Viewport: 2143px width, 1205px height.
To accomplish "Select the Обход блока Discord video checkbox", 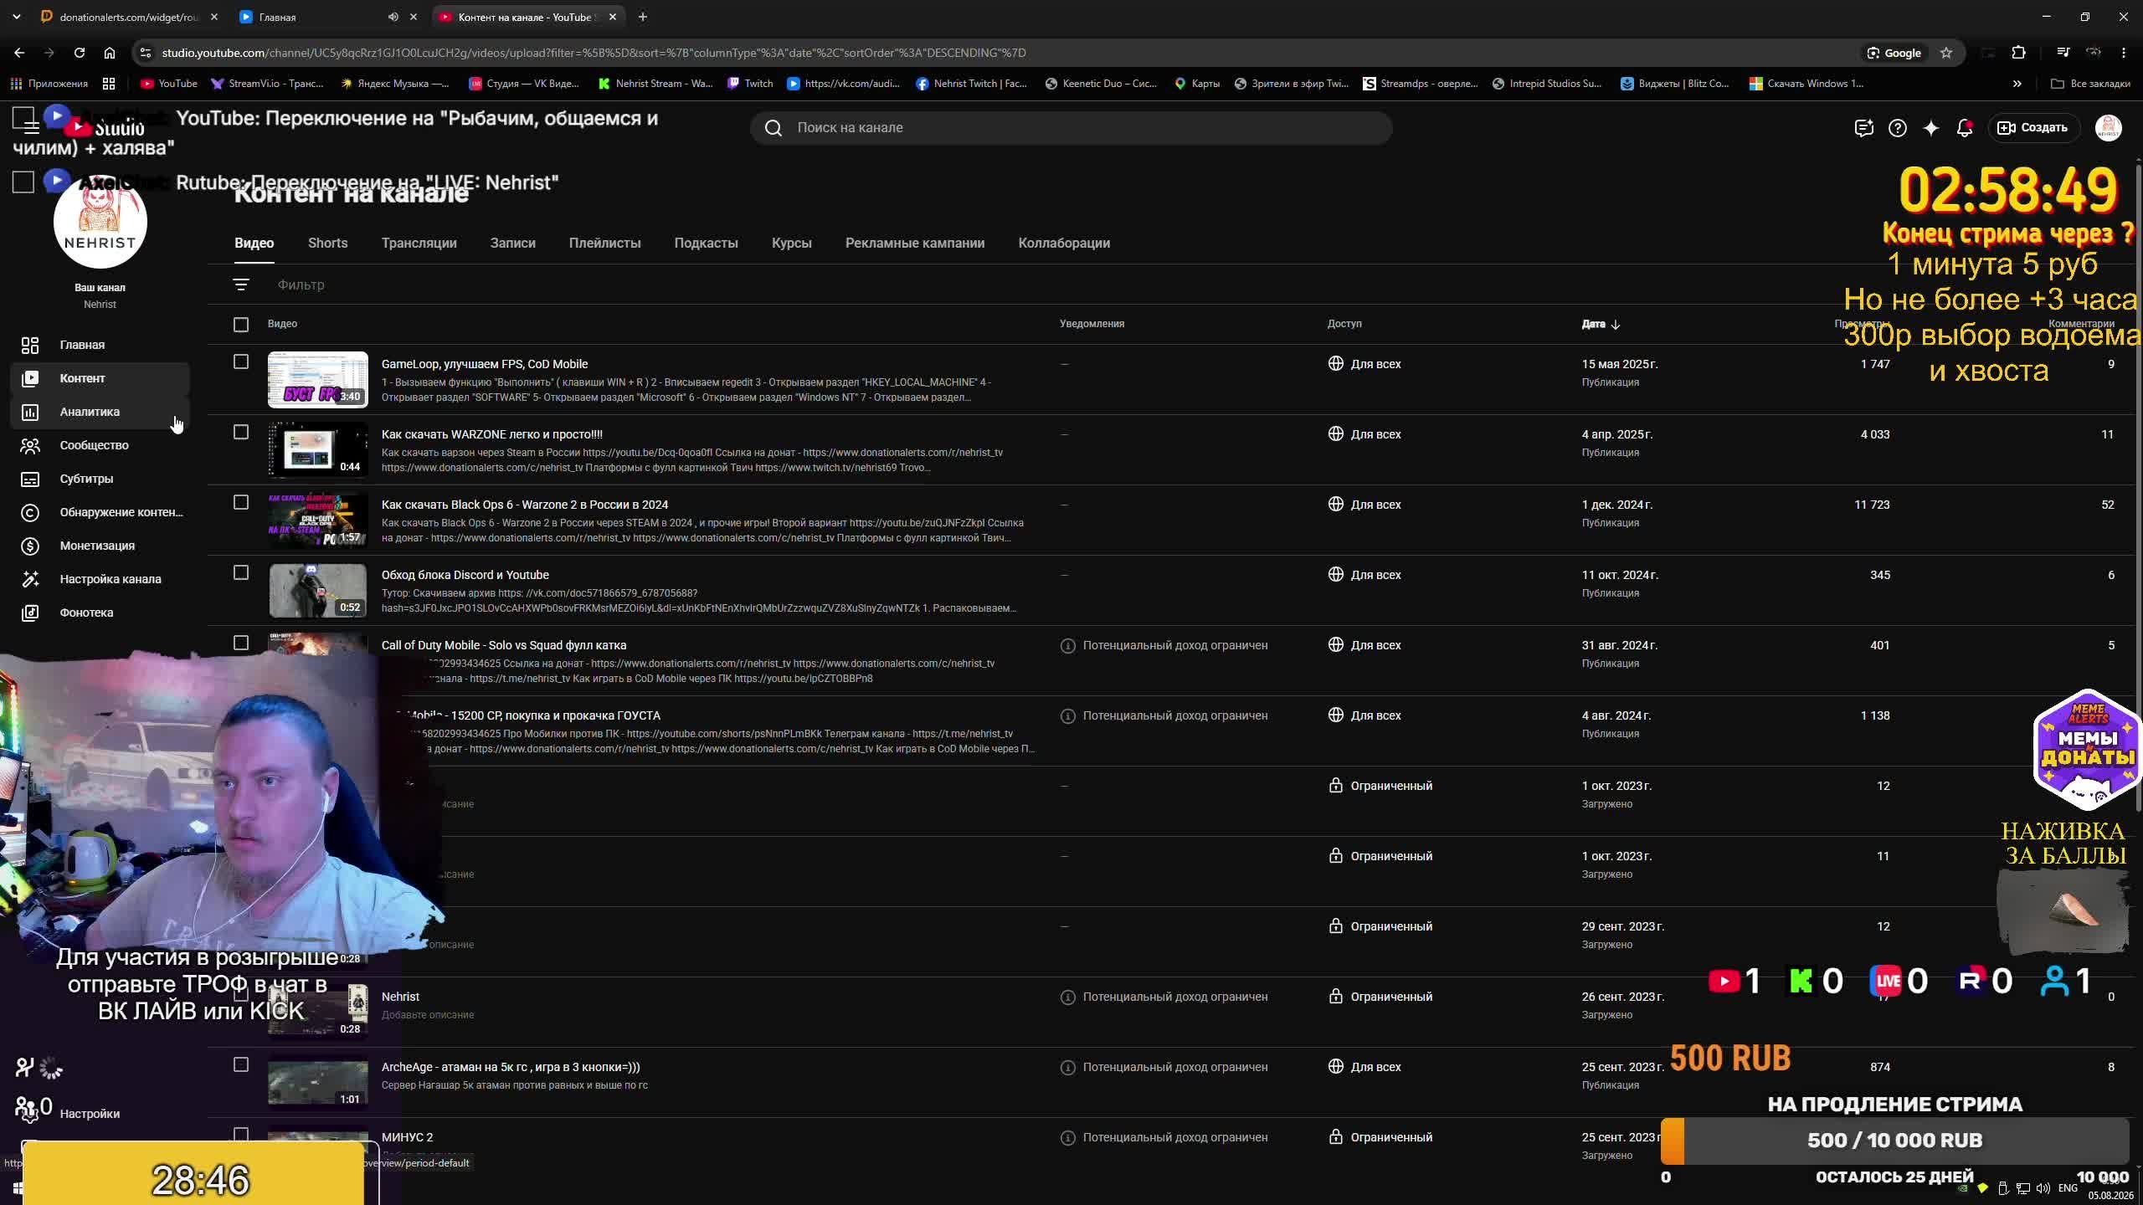I will (241, 573).
